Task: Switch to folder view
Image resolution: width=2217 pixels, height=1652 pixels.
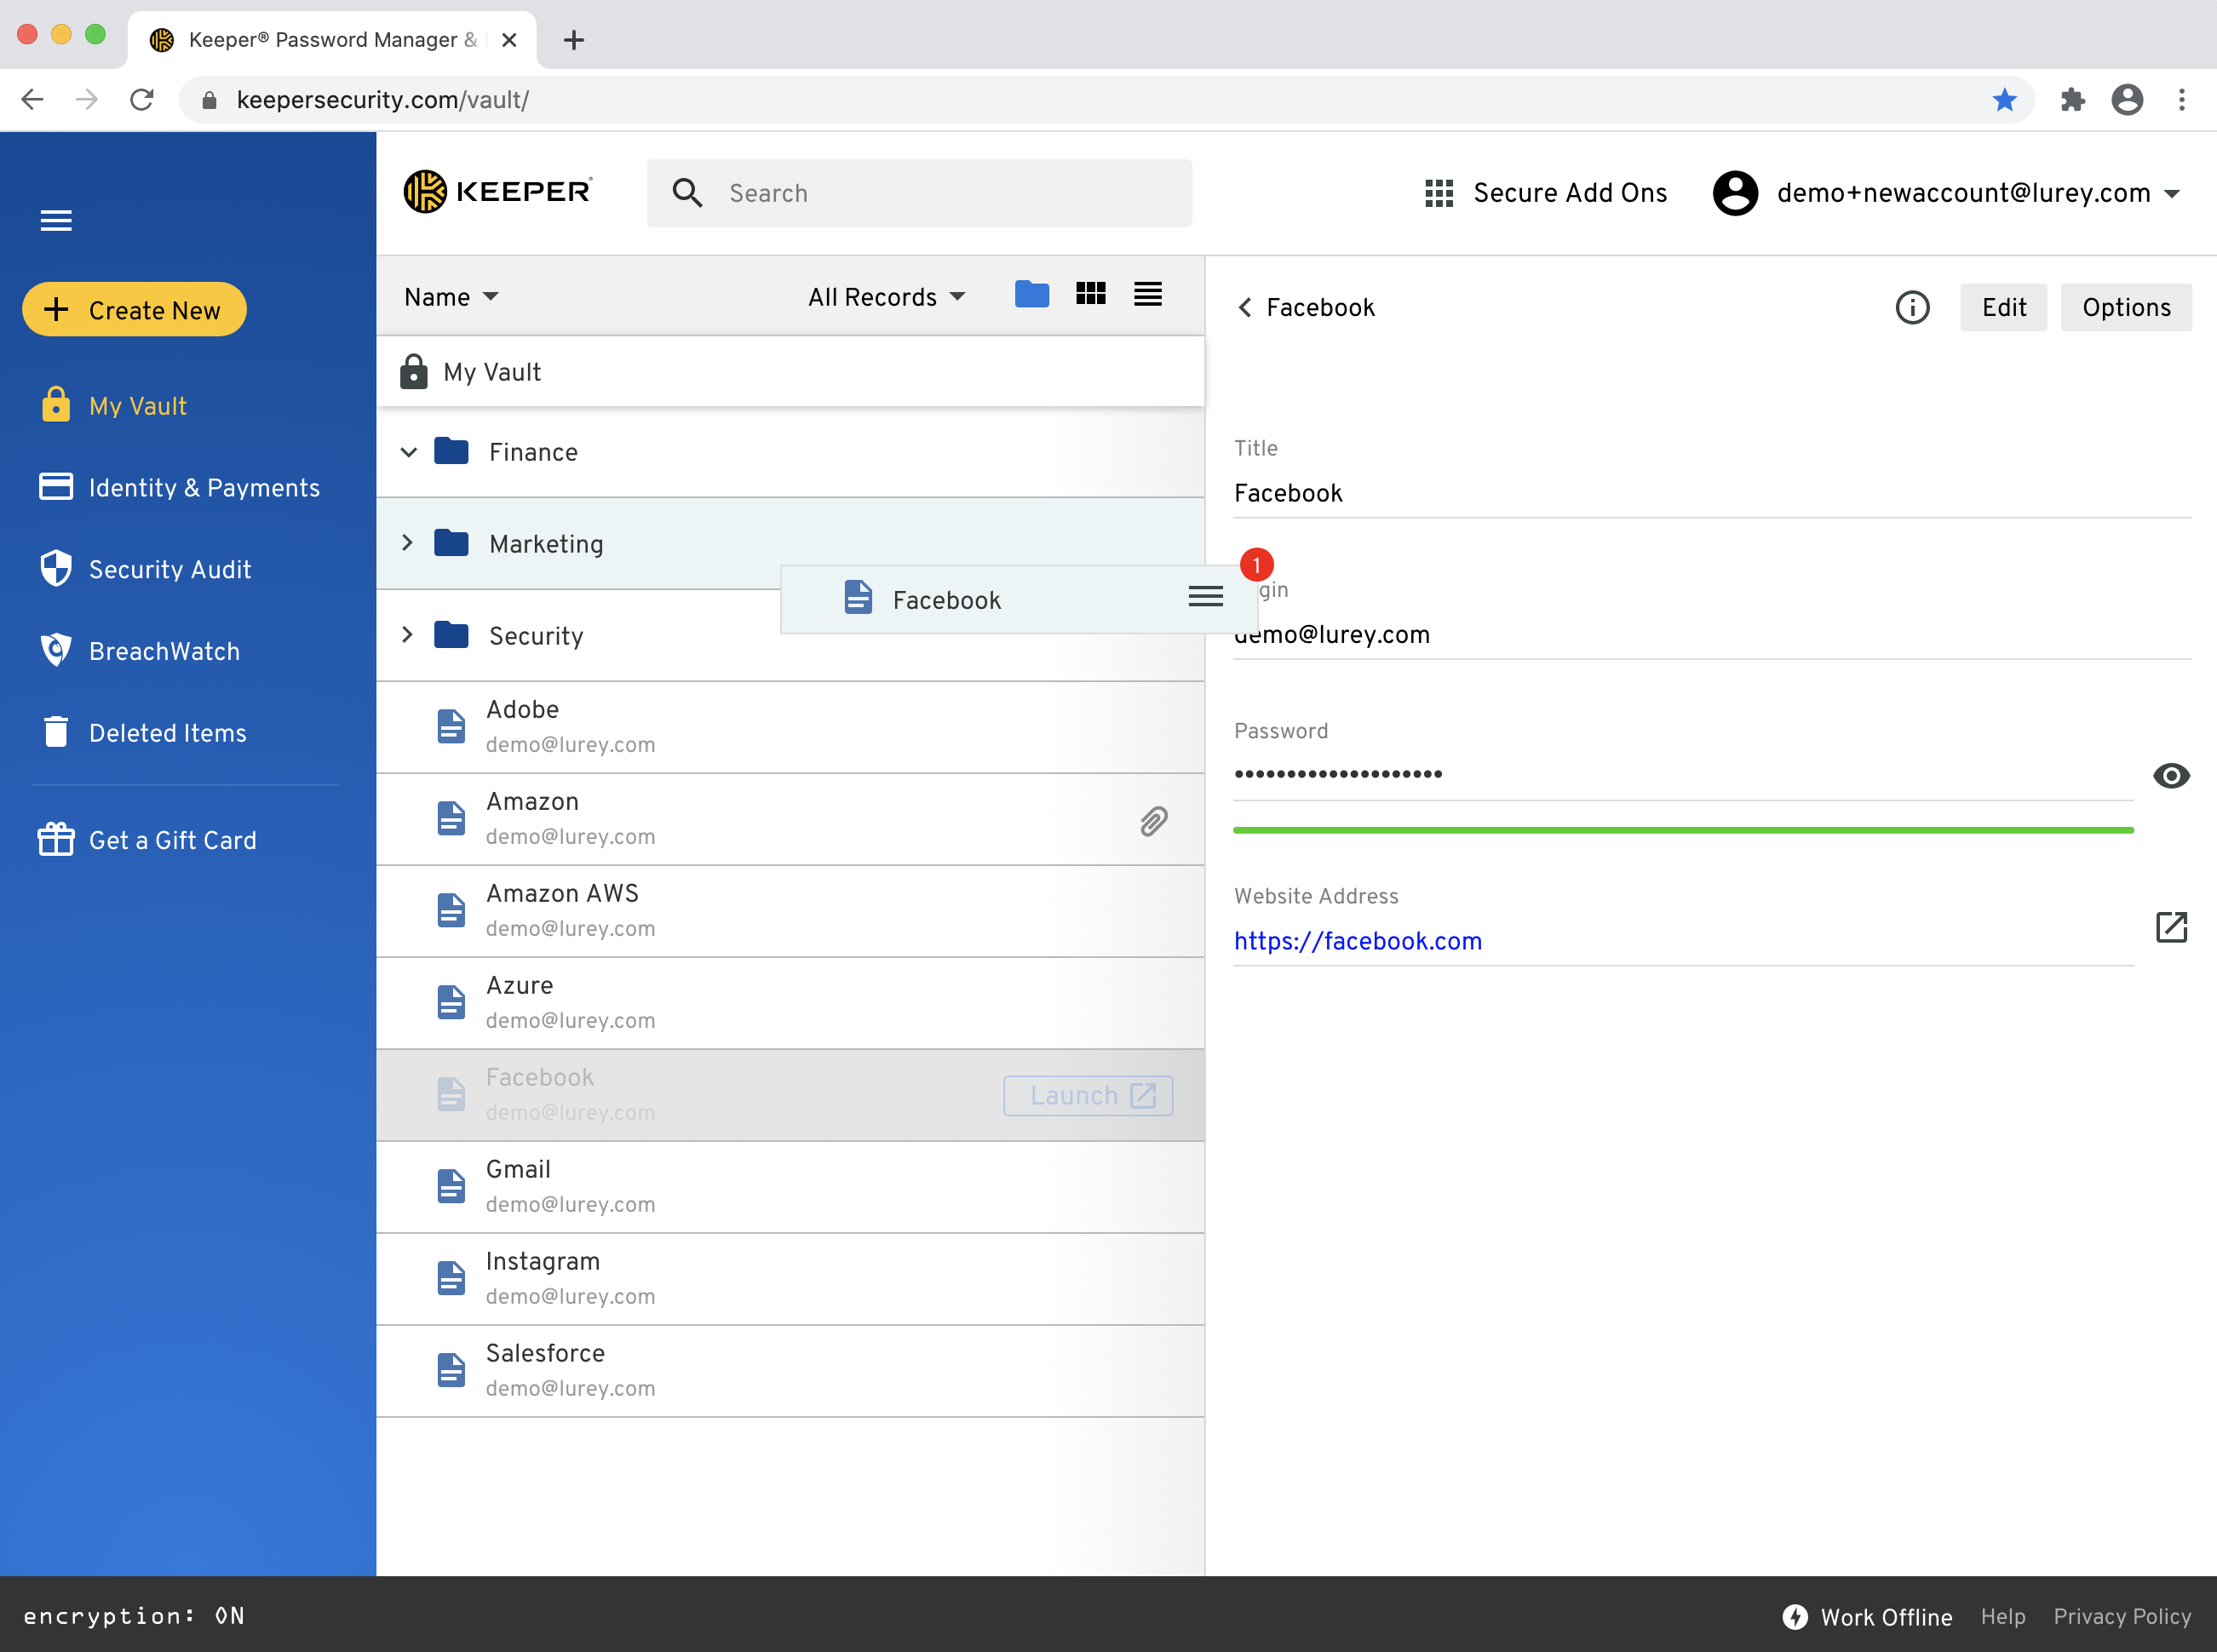Action: 1032,294
